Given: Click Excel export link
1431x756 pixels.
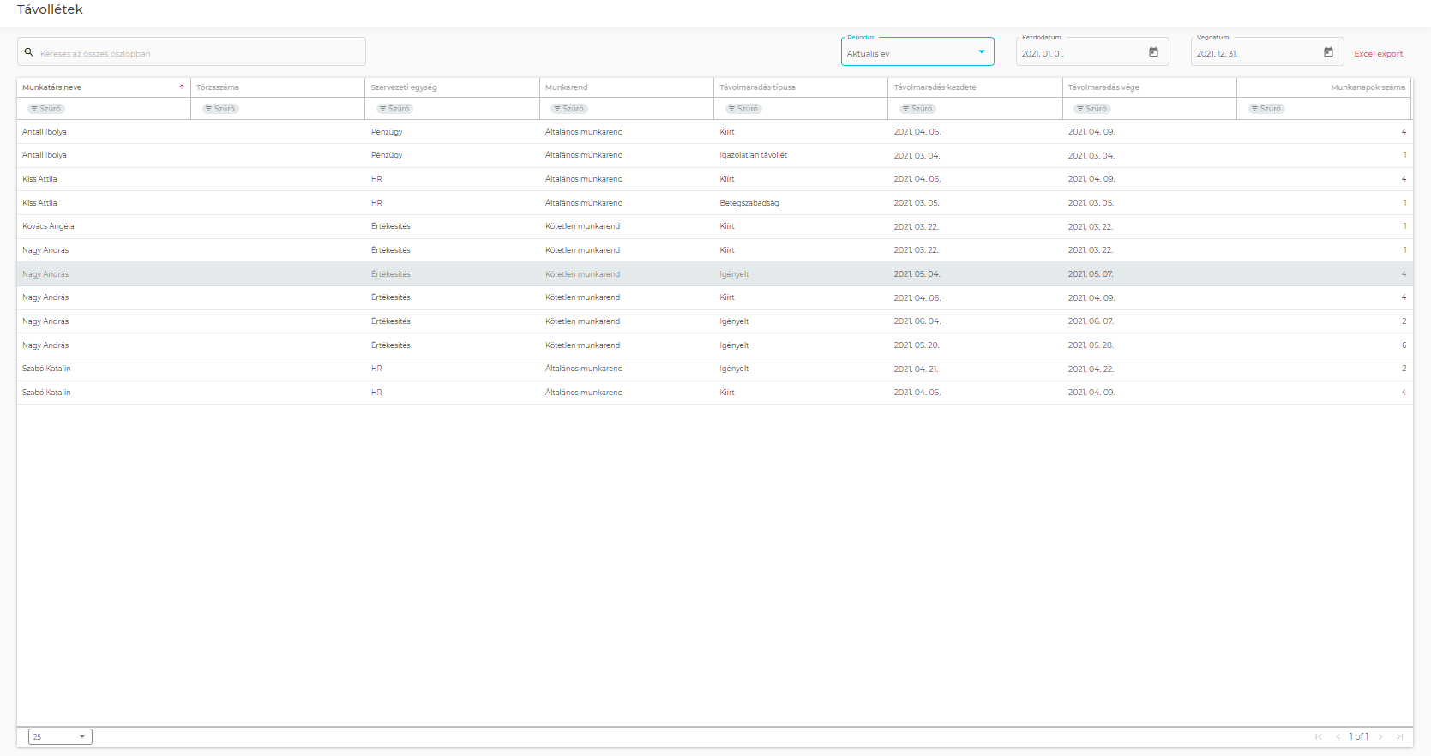Looking at the screenshot, I should (1378, 53).
